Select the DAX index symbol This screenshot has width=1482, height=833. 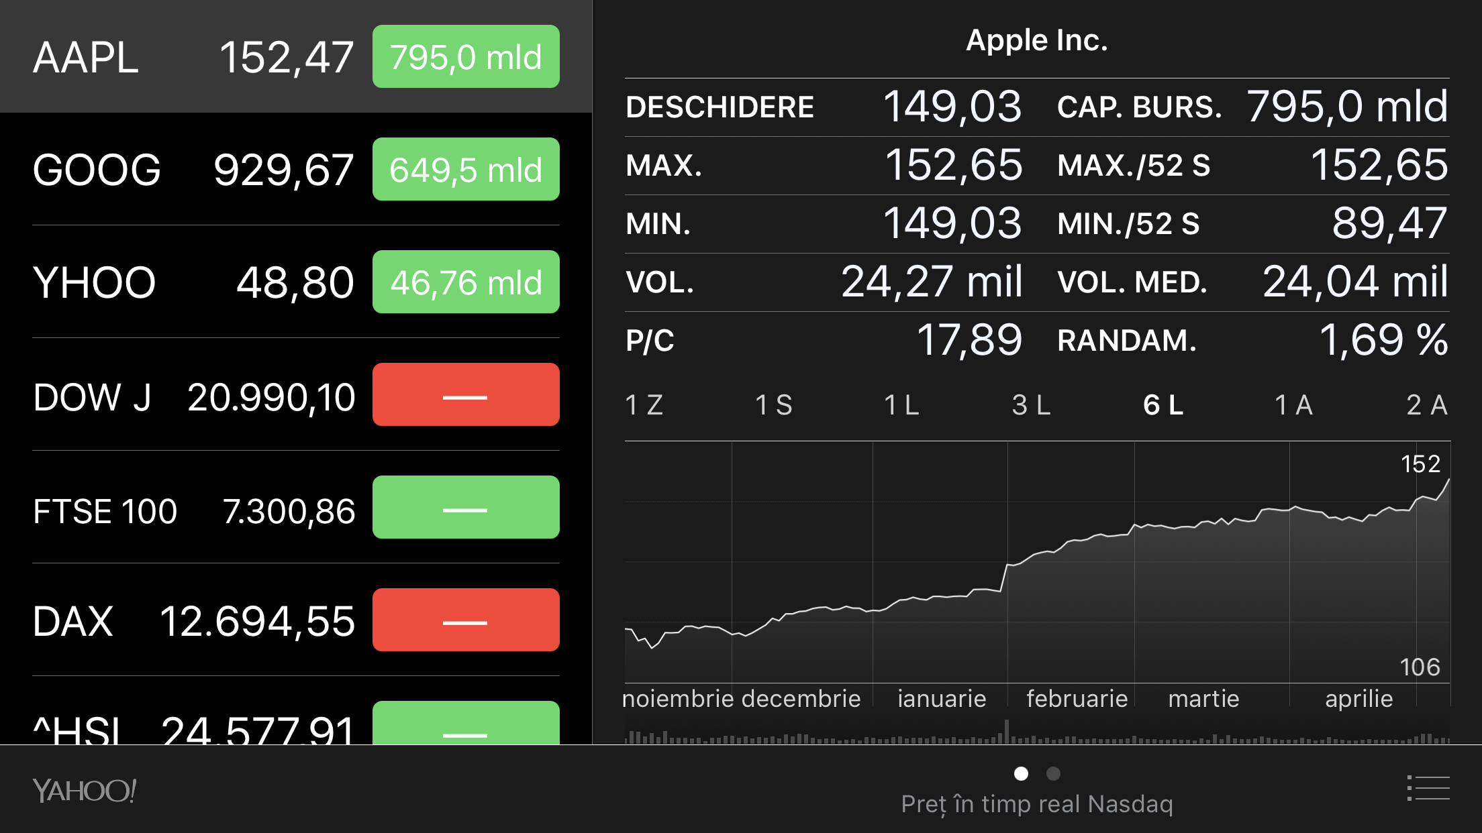[x=72, y=621]
